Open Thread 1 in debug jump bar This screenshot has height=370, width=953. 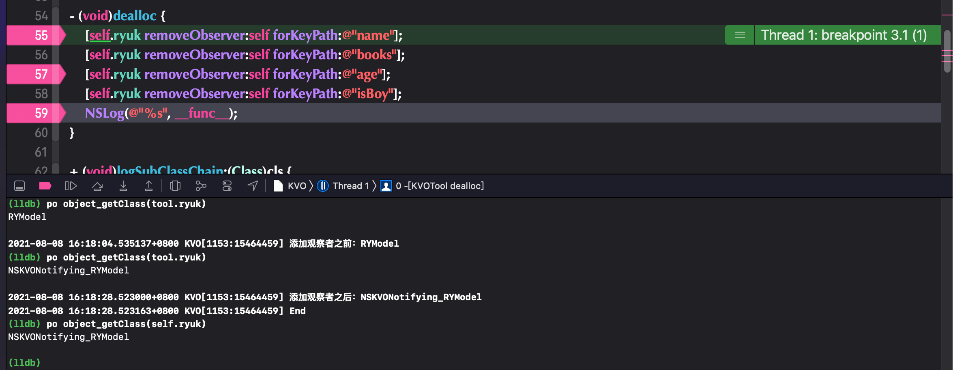point(343,186)
